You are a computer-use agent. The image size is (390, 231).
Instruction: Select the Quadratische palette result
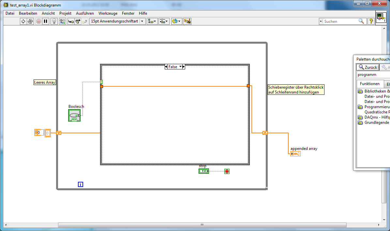[377, 112]
